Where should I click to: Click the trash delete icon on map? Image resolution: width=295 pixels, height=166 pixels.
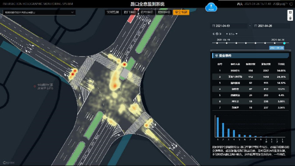(290, 18)
